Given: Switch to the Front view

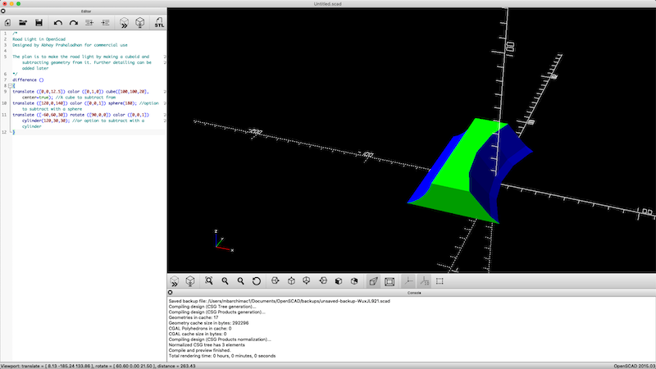Looking at the screenshot, I should tap(339, 281).
